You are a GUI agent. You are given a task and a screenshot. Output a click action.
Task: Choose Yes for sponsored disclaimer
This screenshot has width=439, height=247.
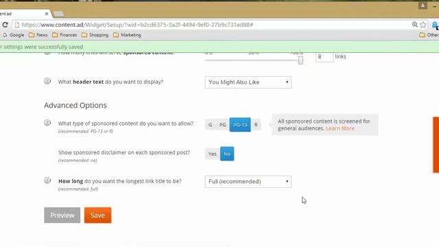point(213,154)
